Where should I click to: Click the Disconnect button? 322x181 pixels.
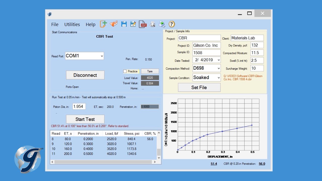click(85, 75)
